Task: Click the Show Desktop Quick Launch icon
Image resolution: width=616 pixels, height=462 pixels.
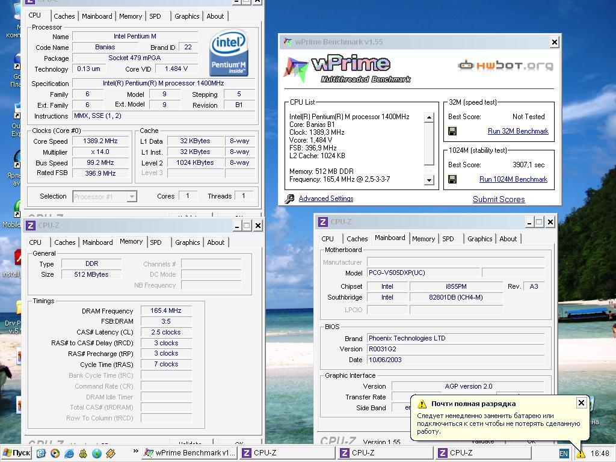Action: (42, 454)
